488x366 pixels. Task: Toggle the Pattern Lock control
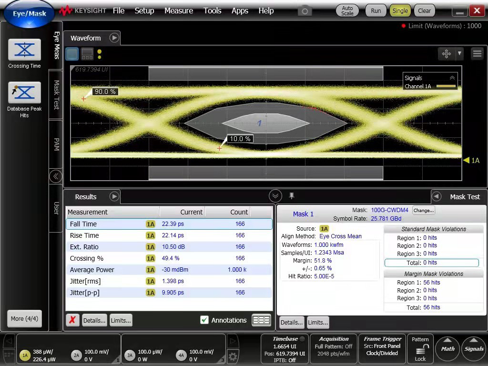(x=420, y=349)
